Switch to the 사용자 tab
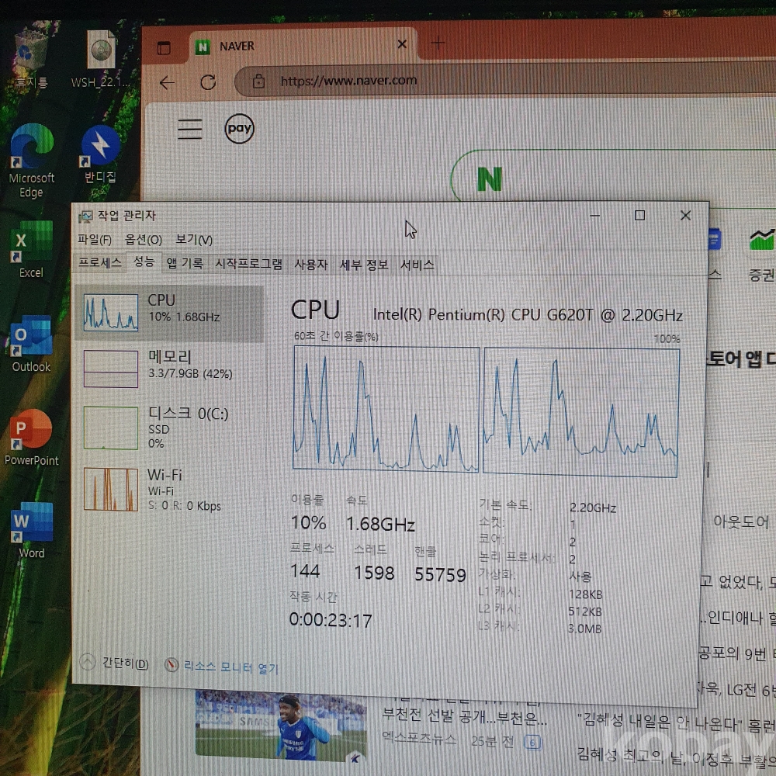776x776 pixels. click(311, 265)
